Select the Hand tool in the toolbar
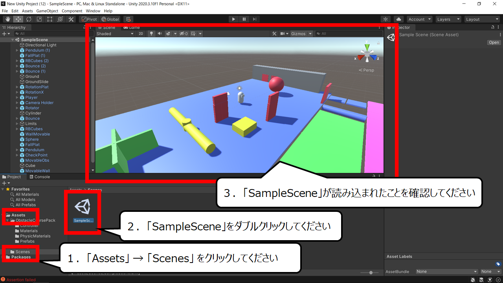 pos(8,19)
